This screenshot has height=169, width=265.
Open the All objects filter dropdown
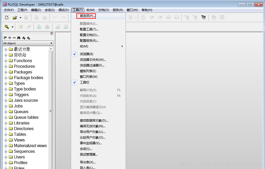pyautogui.click(x=51, y=43)
